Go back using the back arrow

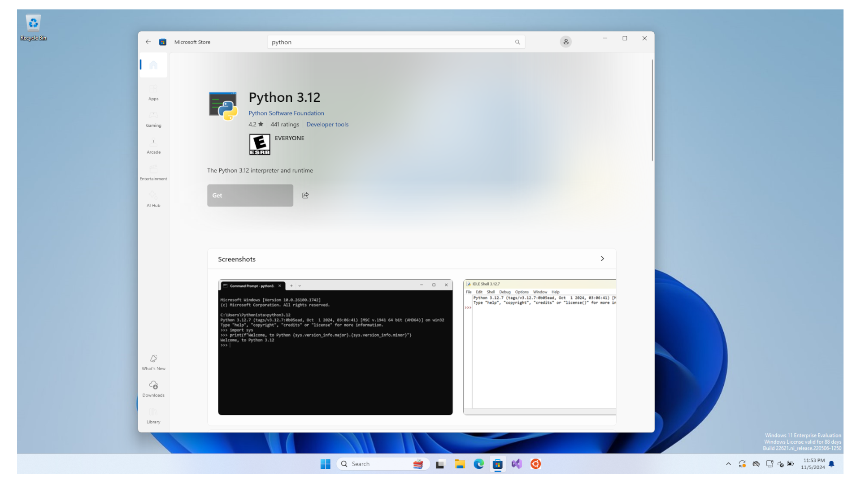(148, 42)
